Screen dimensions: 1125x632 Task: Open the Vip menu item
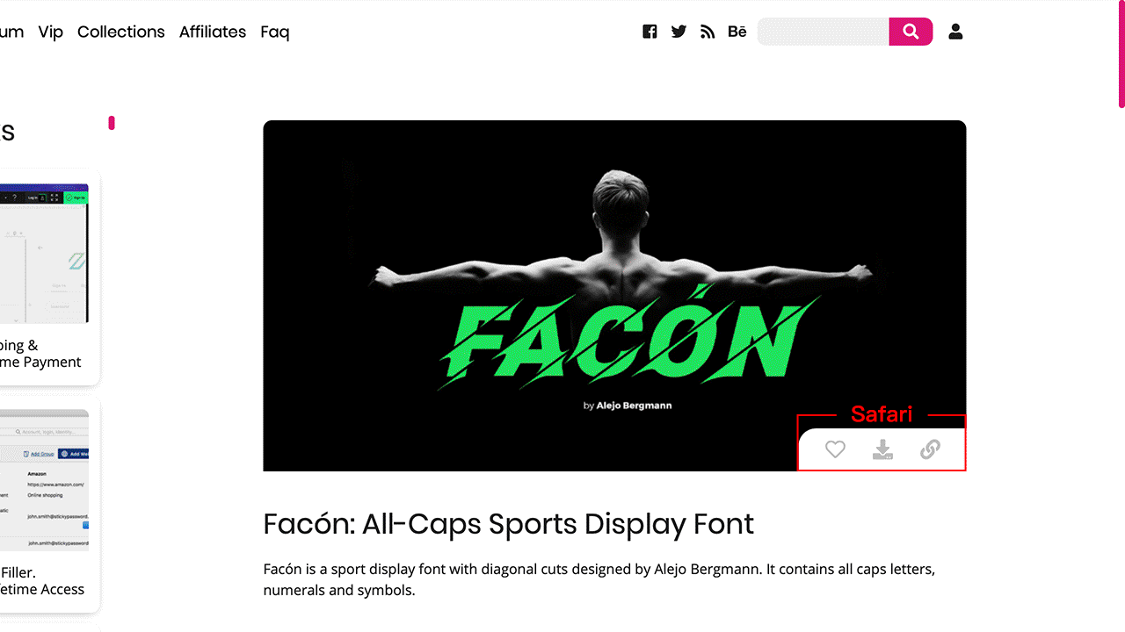51,32
